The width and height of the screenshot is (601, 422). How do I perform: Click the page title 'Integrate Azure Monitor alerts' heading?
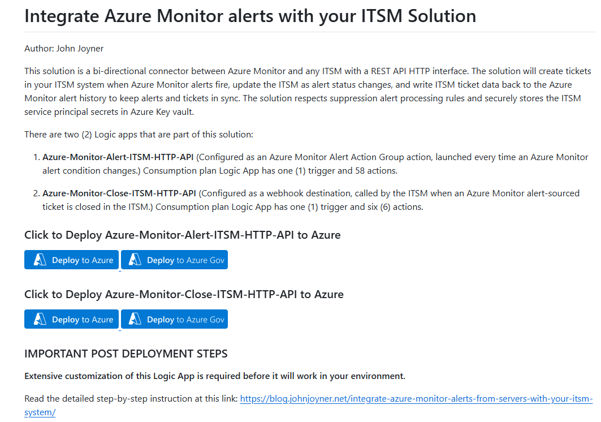250,16
